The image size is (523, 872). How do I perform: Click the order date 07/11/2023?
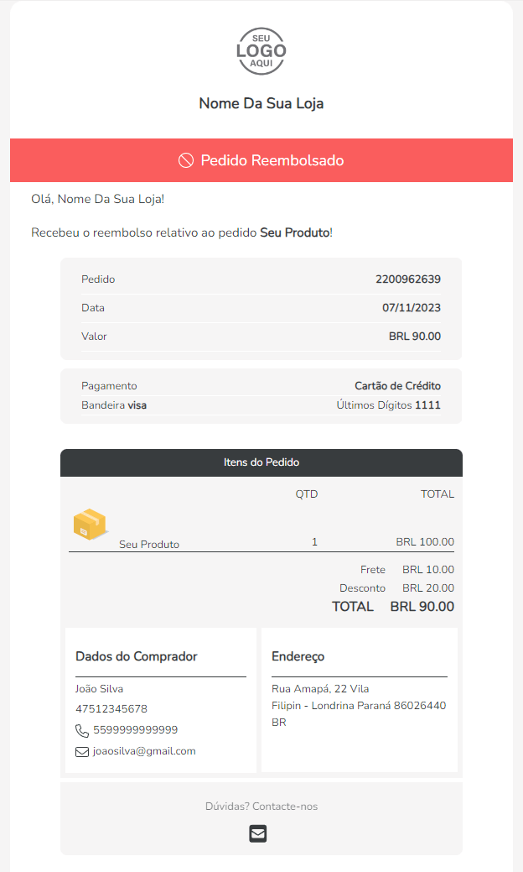(x=411, y=308)
